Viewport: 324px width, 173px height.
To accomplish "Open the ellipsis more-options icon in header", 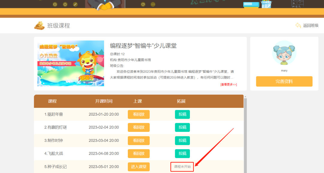I will (153, 4).
